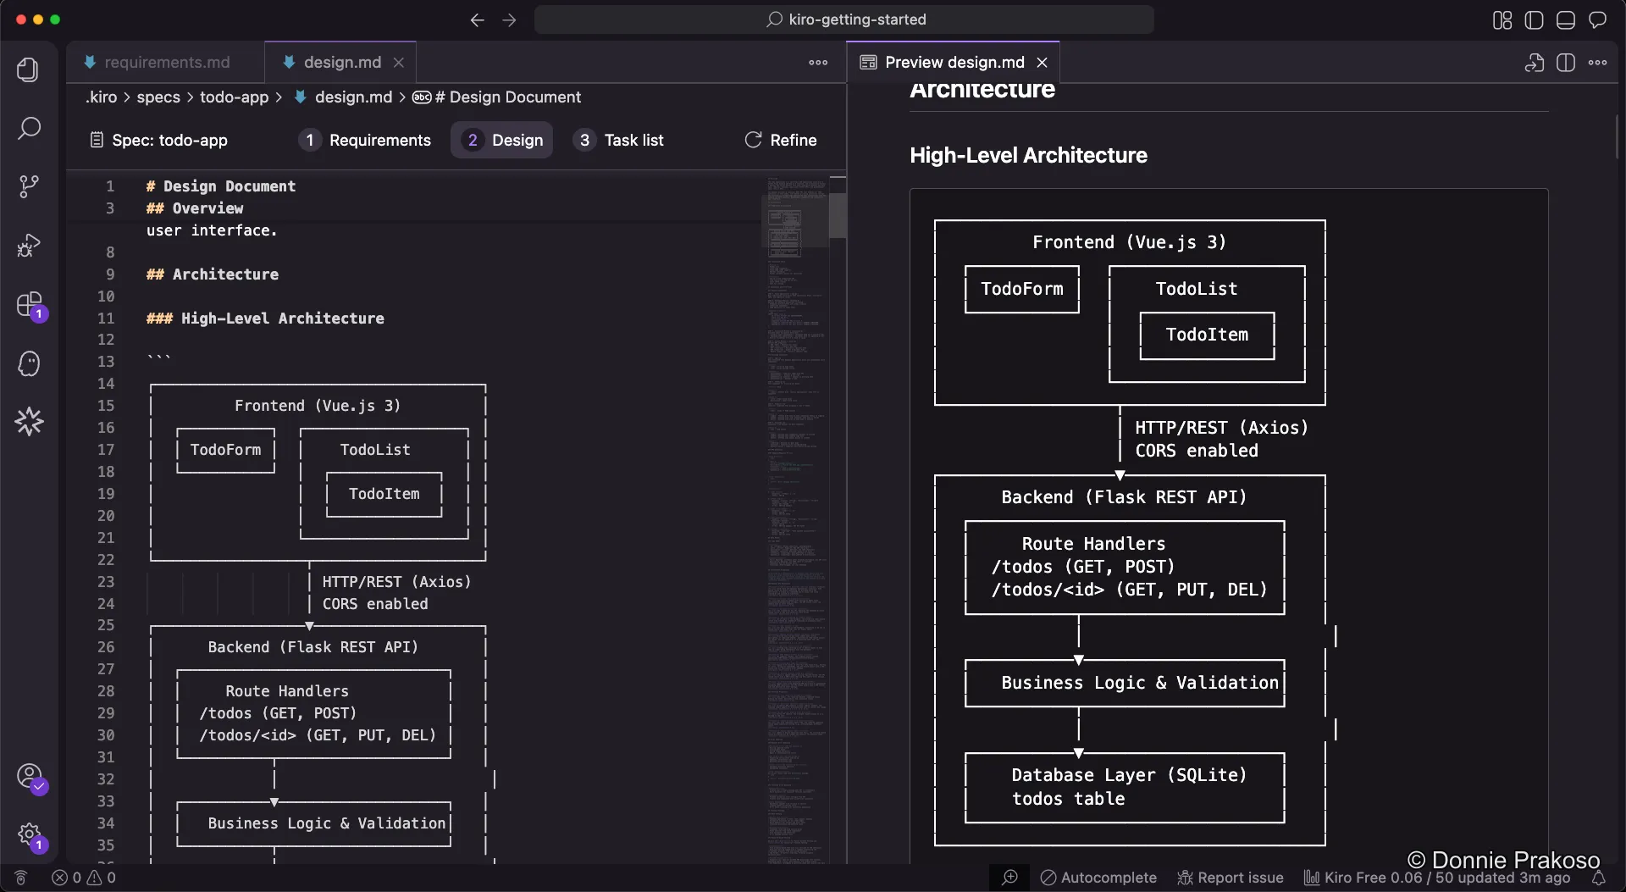The image size is (1626, 892).
Task: Open the Explorer view in the activity bar
Action: point(28,69)
